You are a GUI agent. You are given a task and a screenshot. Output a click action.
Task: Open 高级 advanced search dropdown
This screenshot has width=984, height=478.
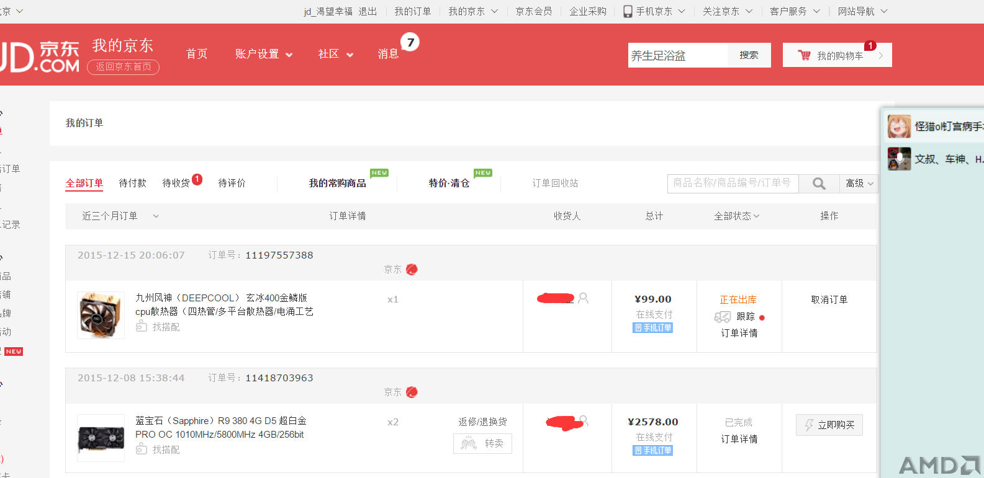coord(859,184)
